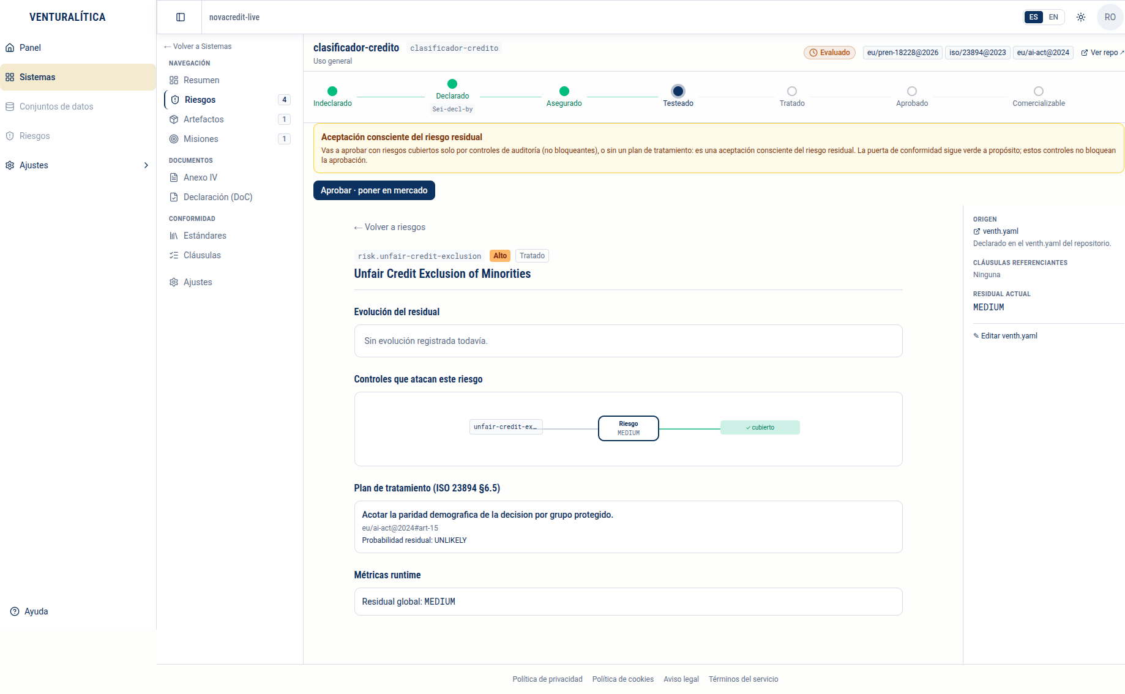Click the iso/23894@2023 standard tag
This screenshot has width=1125, height=694.
pyautogui.click(x=977, y=53)
